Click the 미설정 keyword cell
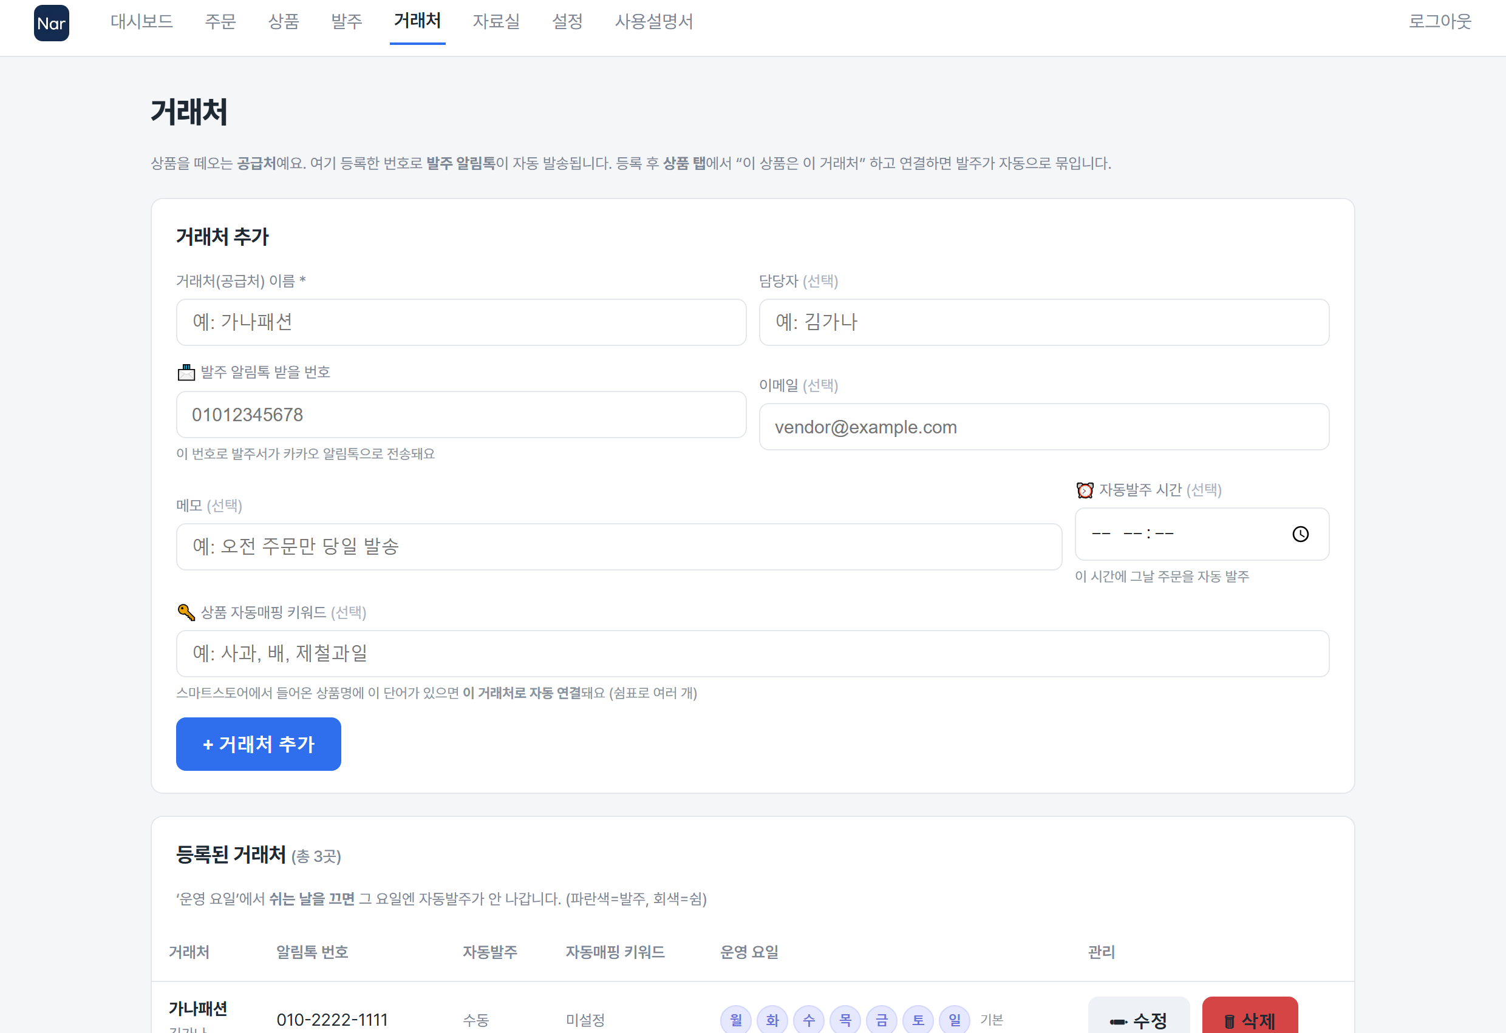 (585, 1021)
